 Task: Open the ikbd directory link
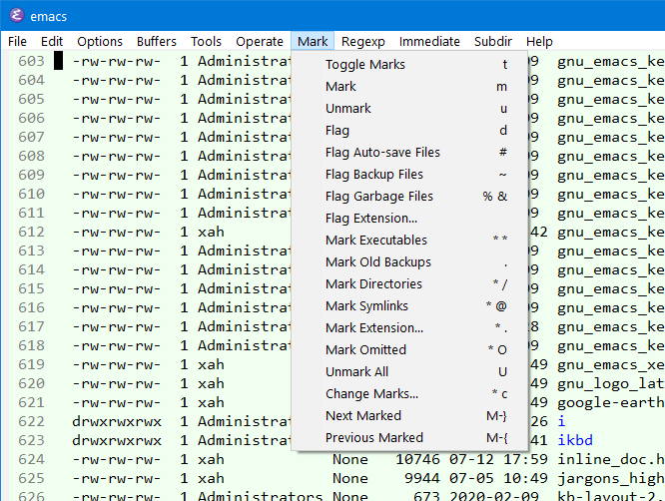pyautogui.click(x=575, y=440)
